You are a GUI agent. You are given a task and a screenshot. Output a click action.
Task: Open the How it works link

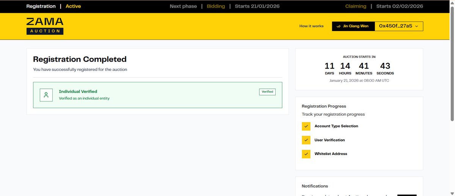pyautogui.click(x=311, y=26)
